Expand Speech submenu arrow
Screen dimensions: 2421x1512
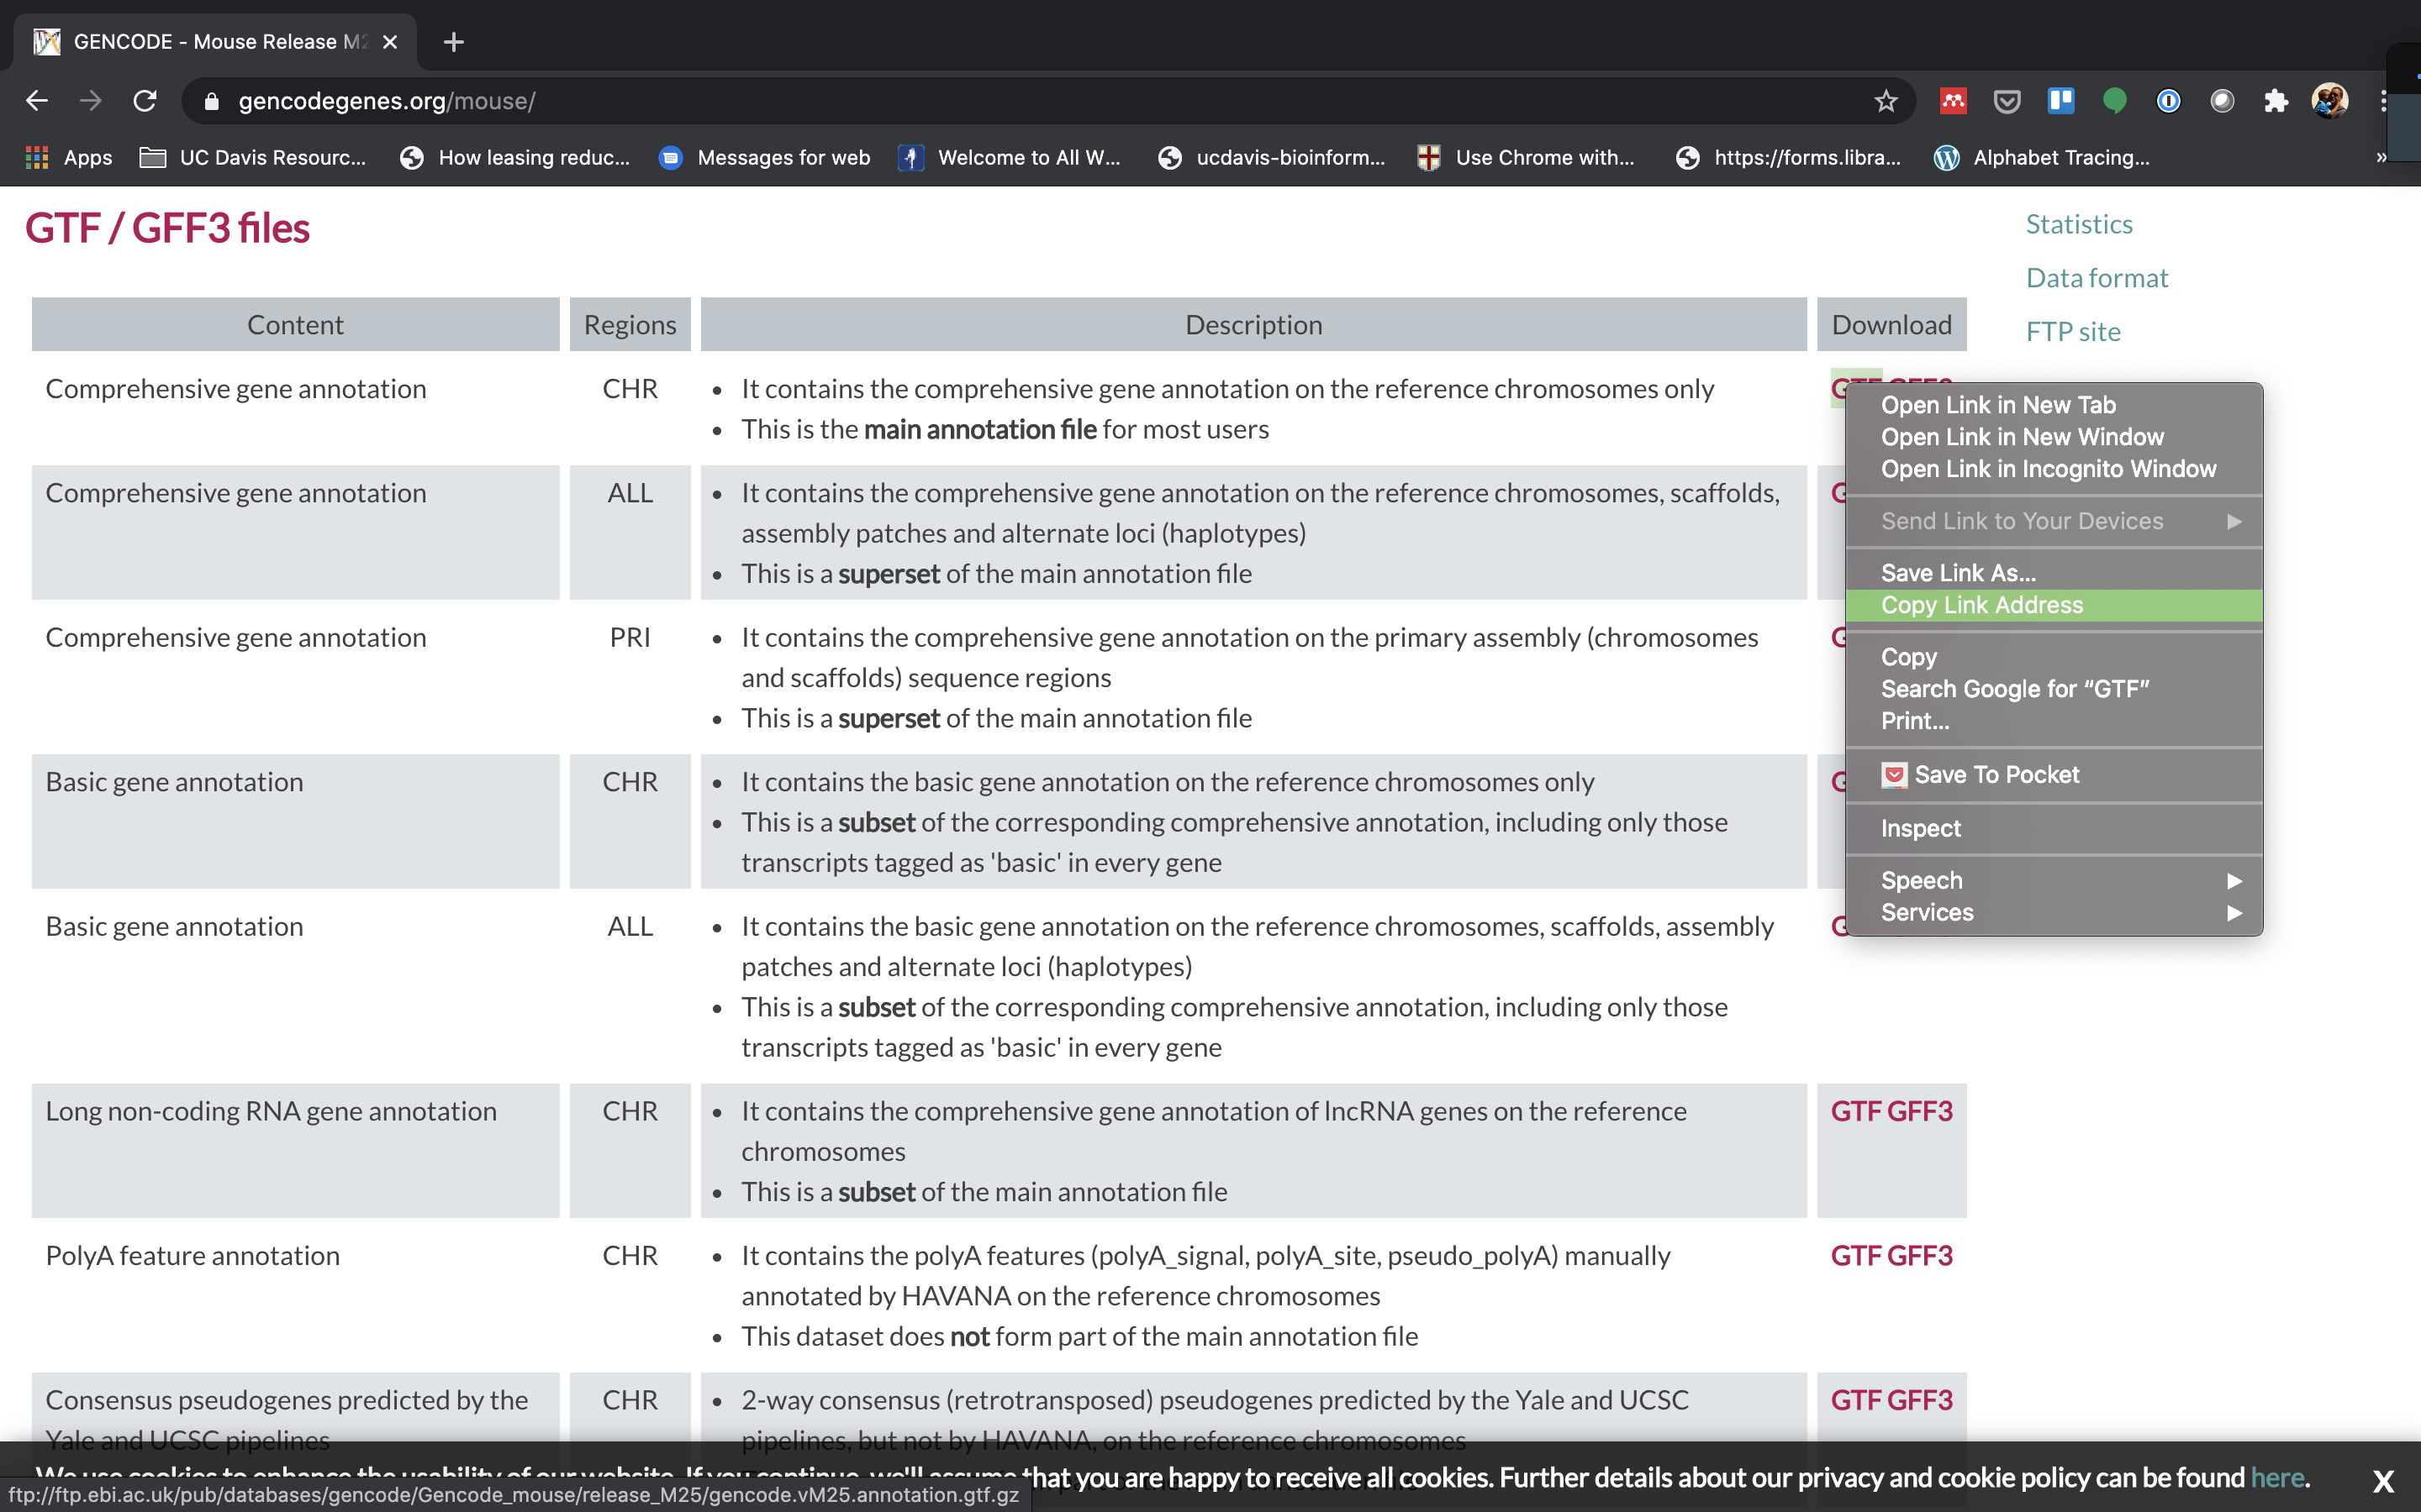pyautogui.click(x=2239, y=879)
